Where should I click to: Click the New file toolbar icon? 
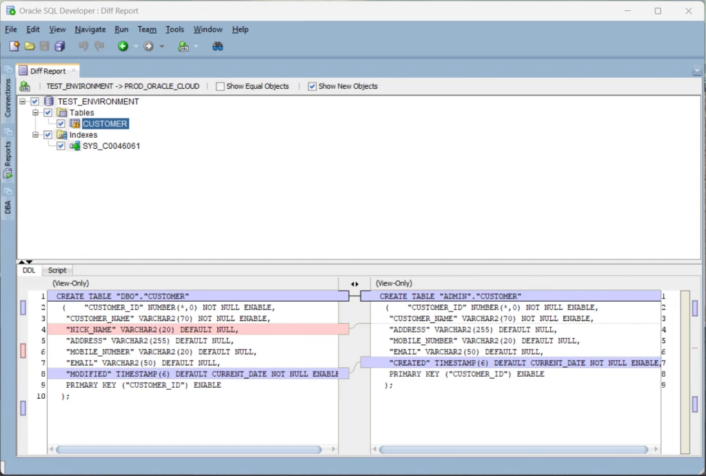pyautogui.click(x=14, y=46)
